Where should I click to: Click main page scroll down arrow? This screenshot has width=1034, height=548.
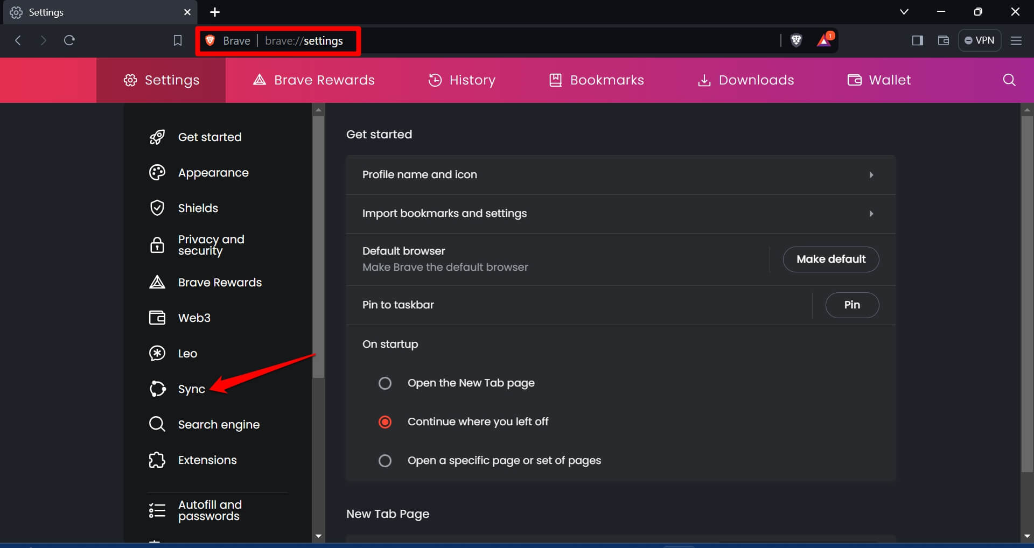tap(1027, 536)
